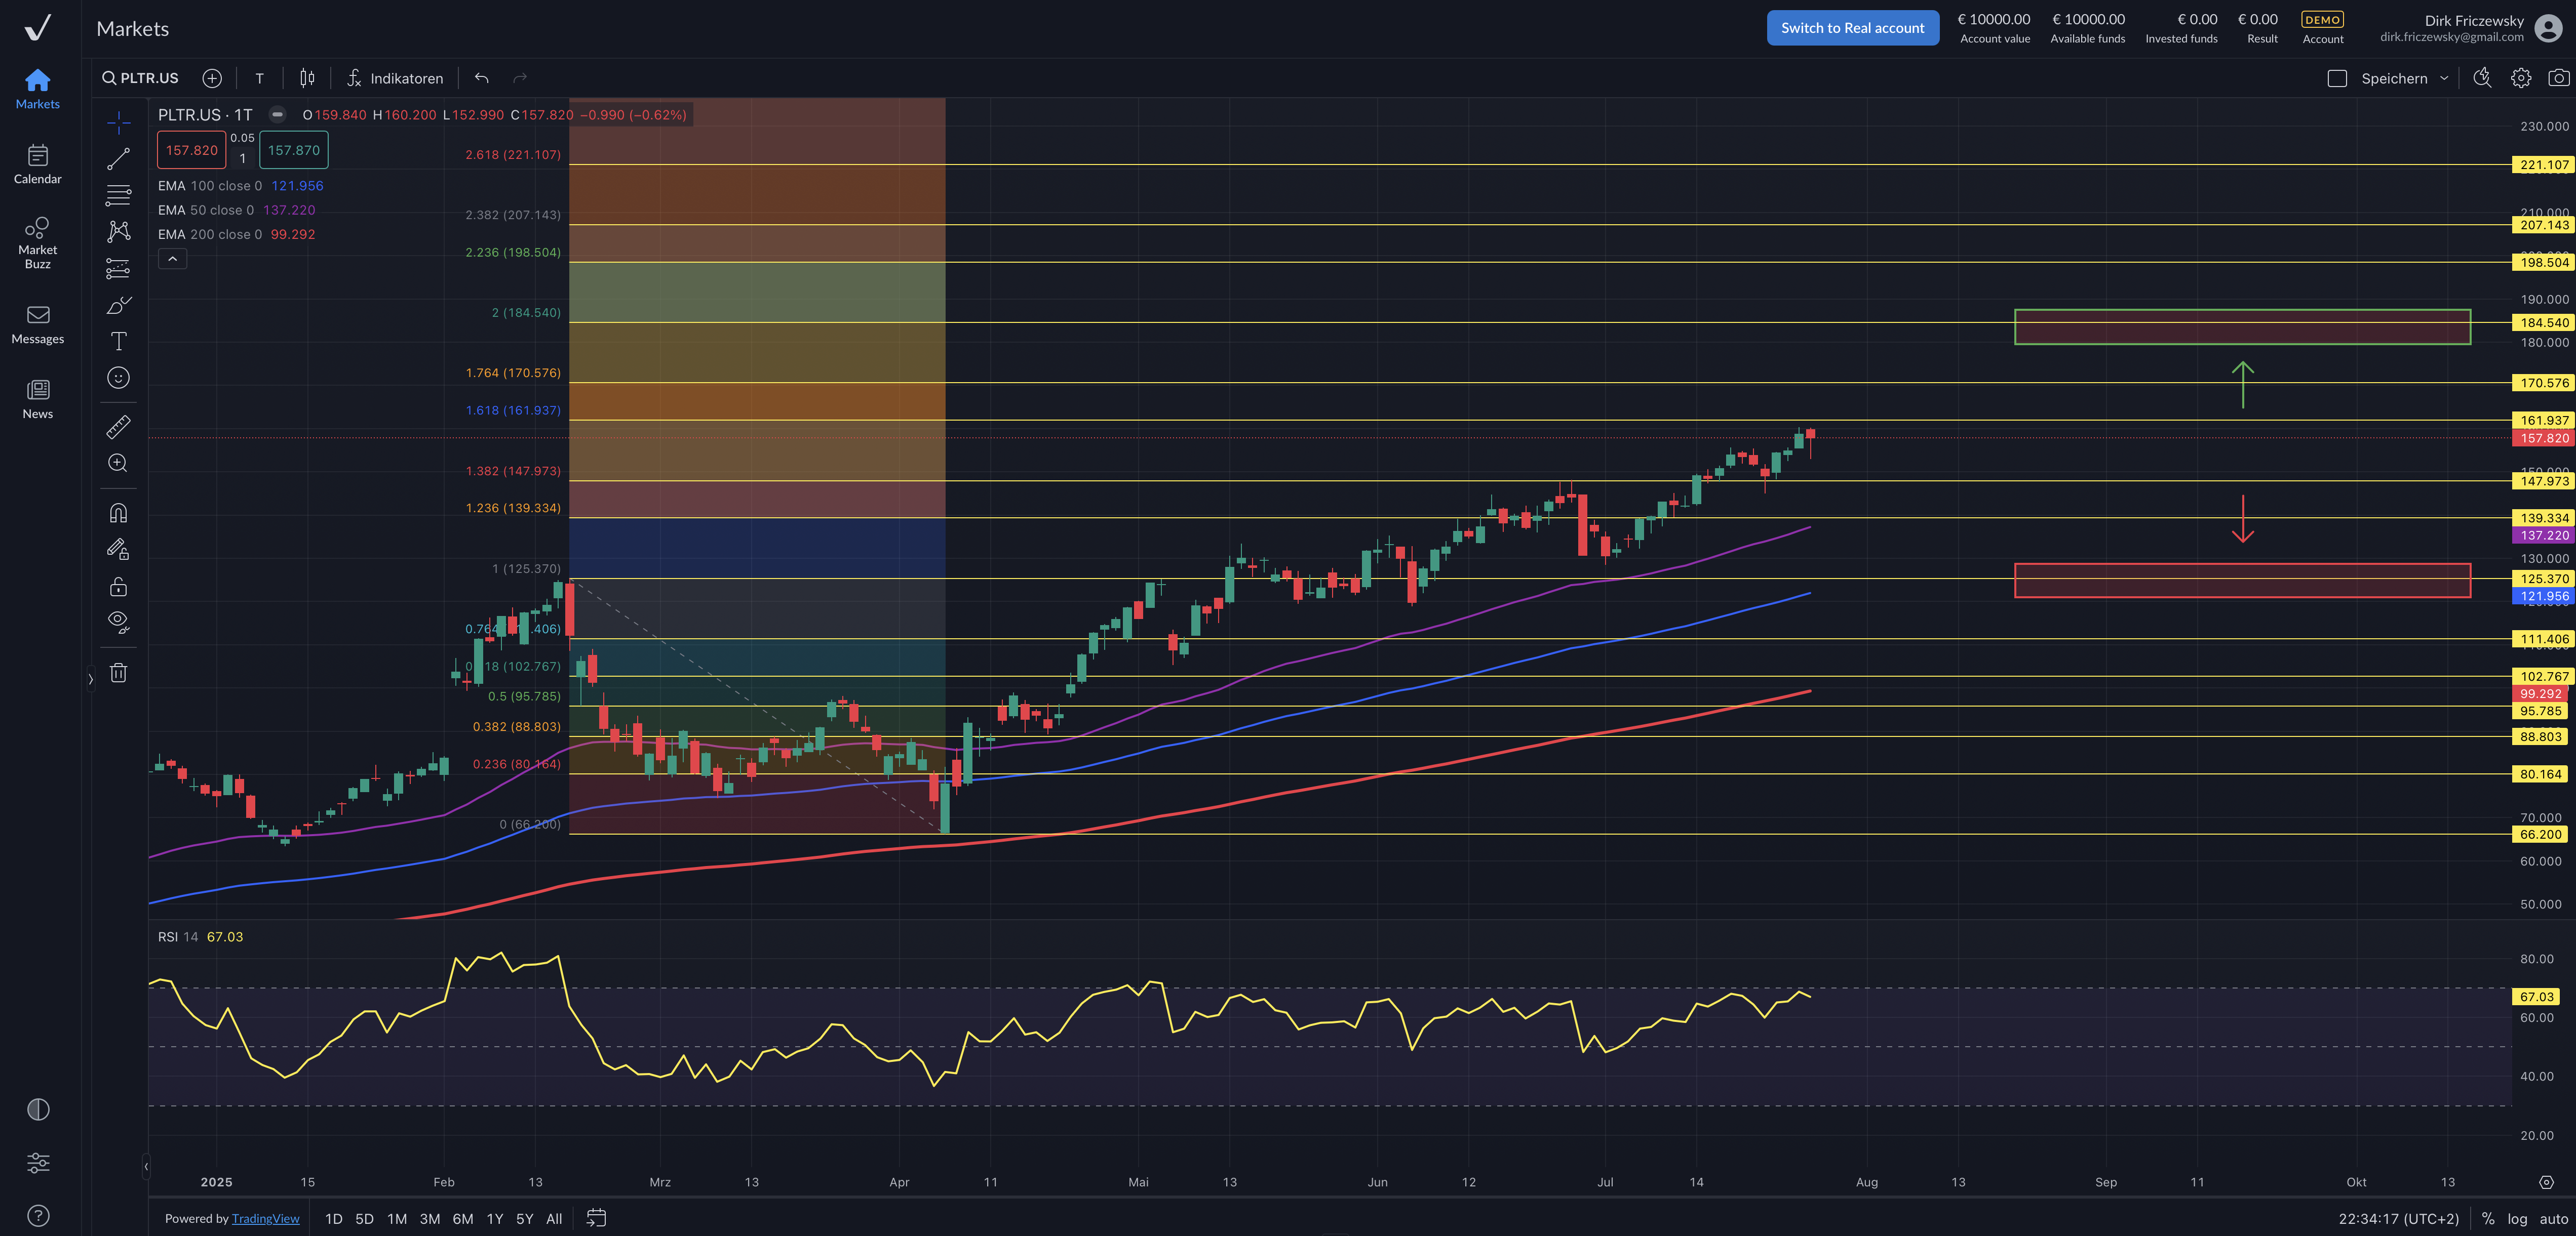The image size is (2576, 1236).
Task: Toggle the log scale option
Action: pos(2517,1218)
